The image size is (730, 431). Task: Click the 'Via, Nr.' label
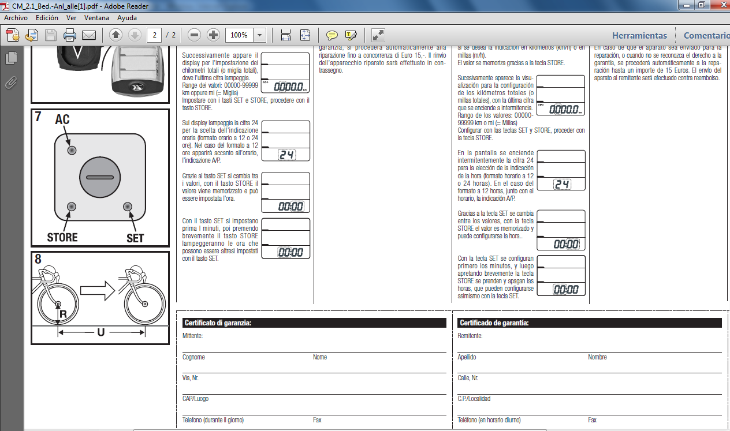(191, 378)
